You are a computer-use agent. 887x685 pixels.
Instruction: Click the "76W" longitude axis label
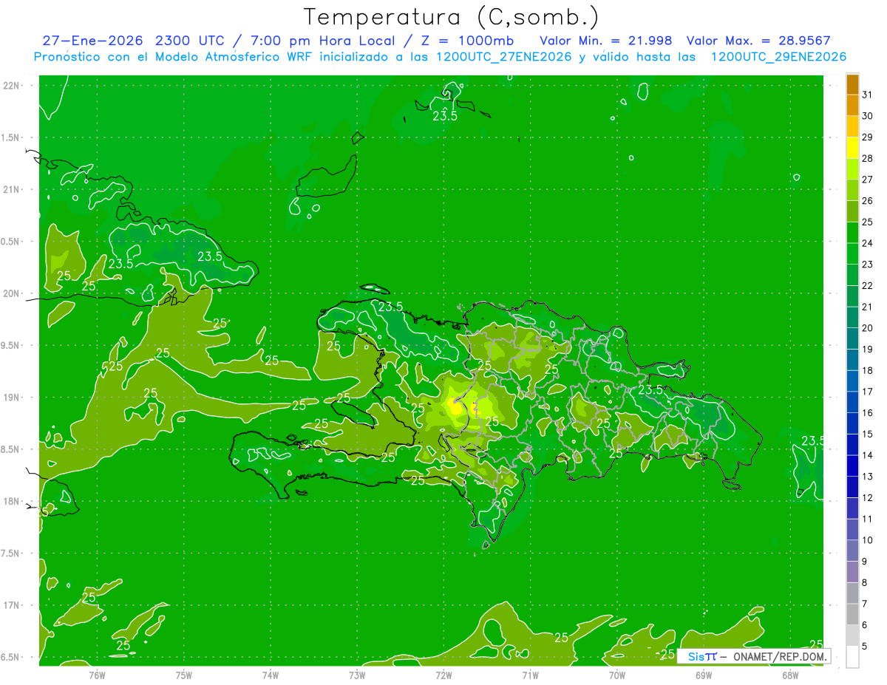tap(97, 675)
